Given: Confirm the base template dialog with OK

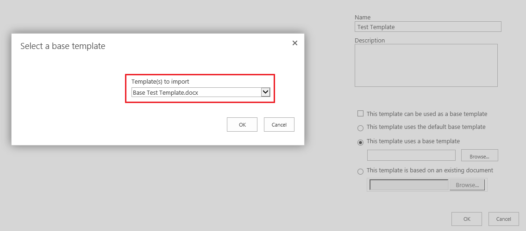Looking at the screenshot, I should tap(242, 125).
